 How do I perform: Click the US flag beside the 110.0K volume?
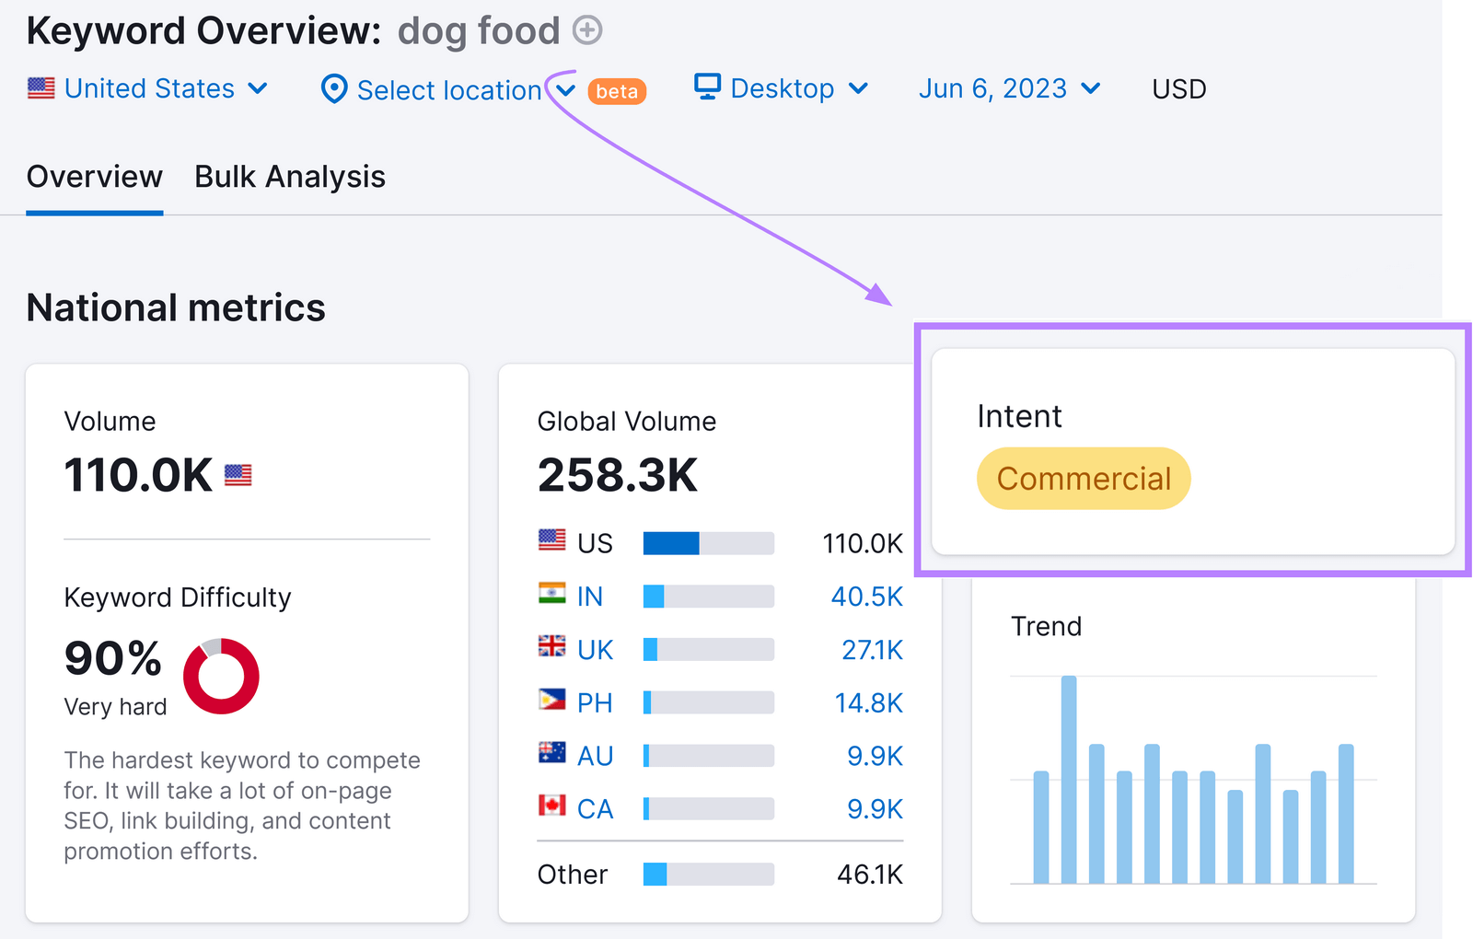point(238,475)
